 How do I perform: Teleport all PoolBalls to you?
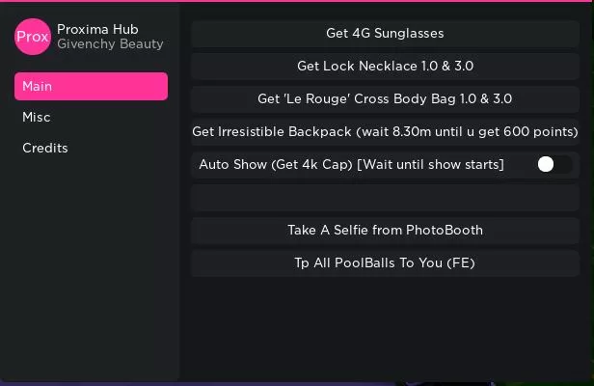point(385,263)
